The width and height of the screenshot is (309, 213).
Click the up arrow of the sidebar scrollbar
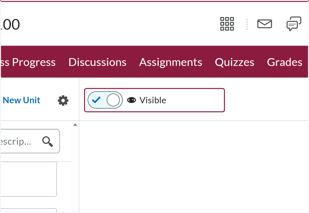coord(75,125)
